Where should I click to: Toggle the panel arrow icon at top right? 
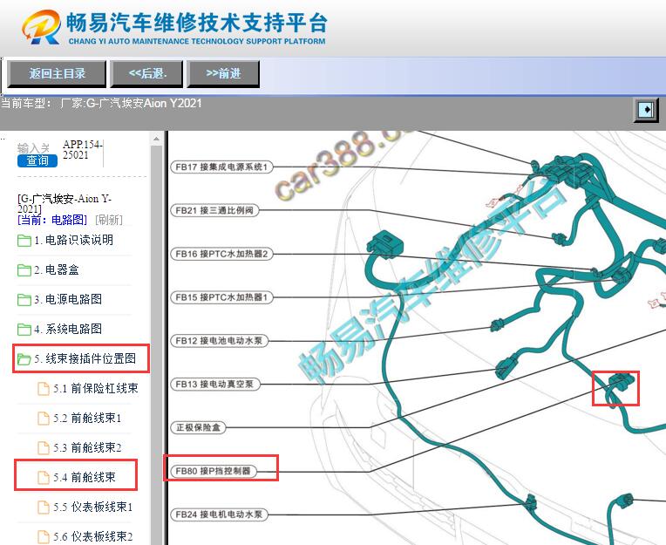(646, 110)
